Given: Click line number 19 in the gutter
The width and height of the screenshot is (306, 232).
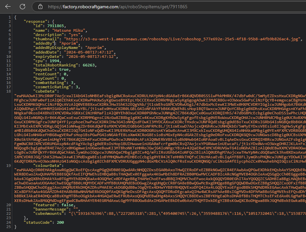Looking at the screenshot, I should click(x=9, y=166).
